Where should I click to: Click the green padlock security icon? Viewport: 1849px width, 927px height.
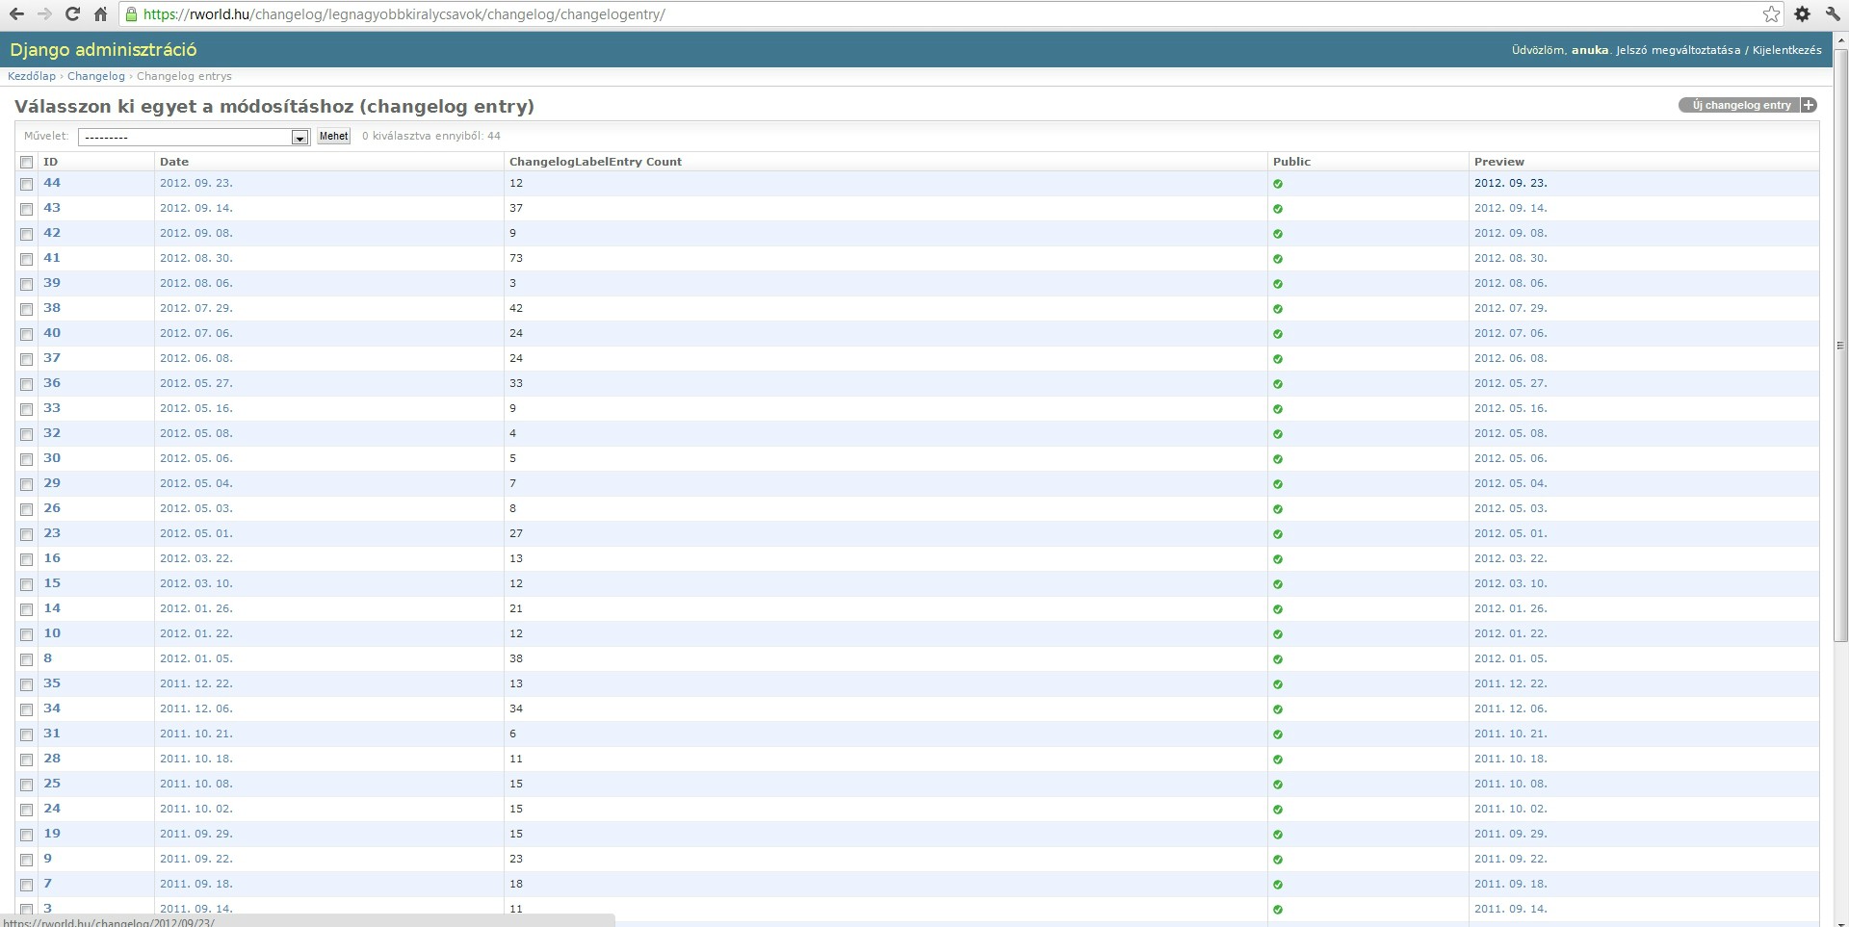click(x=132, y=14)
